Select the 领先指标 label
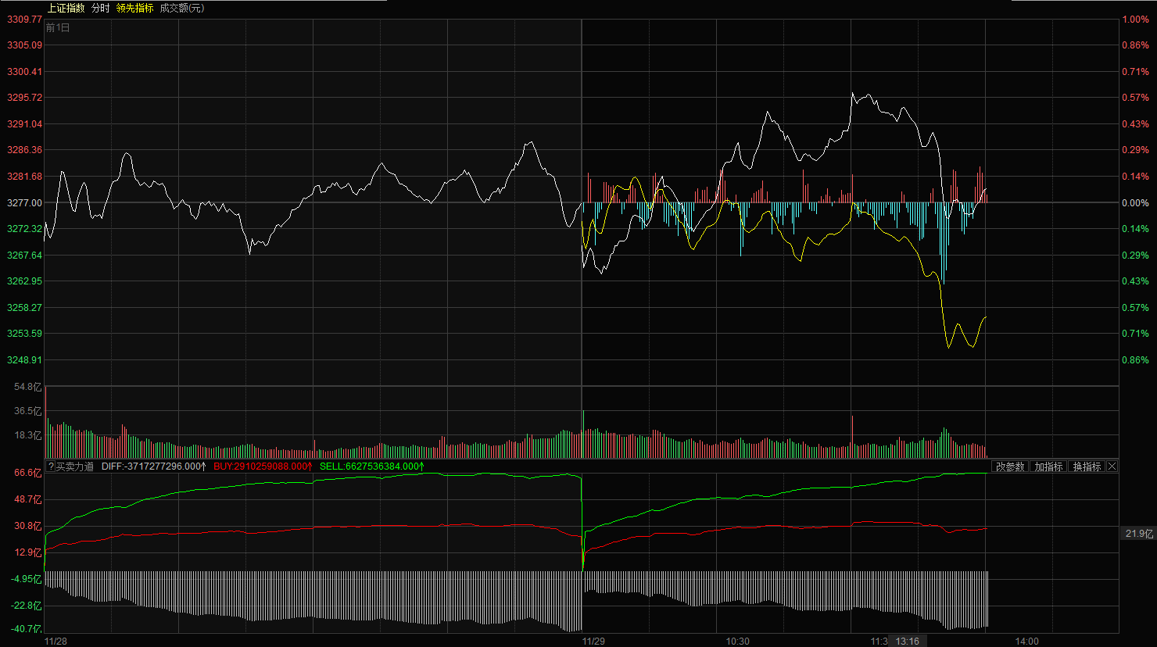This screenshot has height=647, width=1157. coord(134,8)
